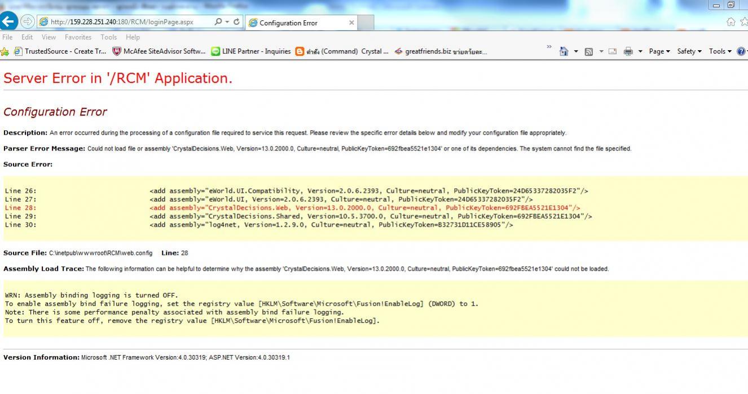Screen dimensions: 748x394
Task: Go back with the blue Back arrow
Action: pyautogui.click(x=8, y=22)
